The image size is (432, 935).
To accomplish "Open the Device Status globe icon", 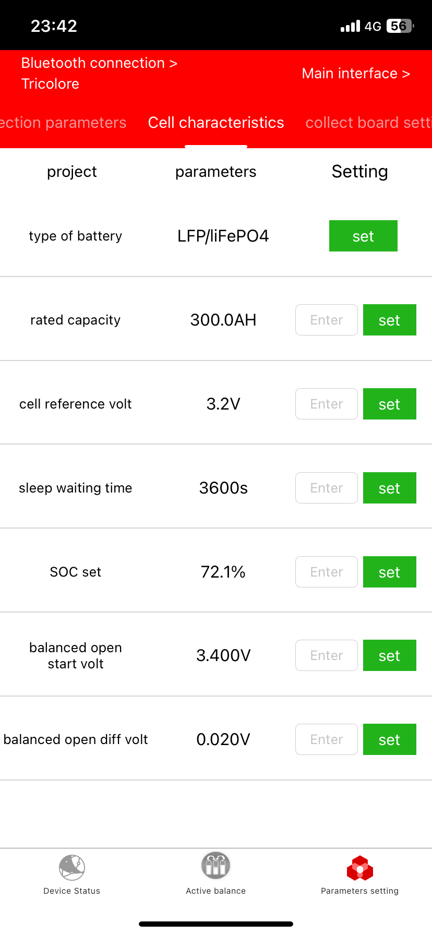I will click(72, 867).
